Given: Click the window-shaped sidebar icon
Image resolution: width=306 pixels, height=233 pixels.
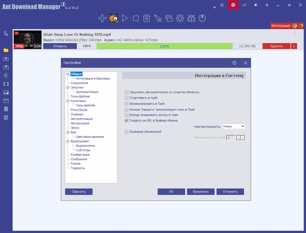Looking at the screenshot, I should (x=6, y=101).
